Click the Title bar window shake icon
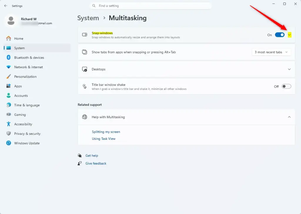Screen dimensions: 301x214 (84, 86)
